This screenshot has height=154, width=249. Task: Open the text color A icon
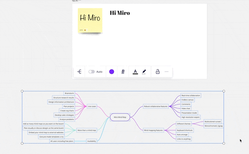[x=135, y=72]
